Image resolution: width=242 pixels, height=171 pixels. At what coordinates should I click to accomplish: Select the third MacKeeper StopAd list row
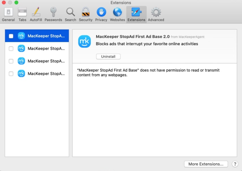37,61
